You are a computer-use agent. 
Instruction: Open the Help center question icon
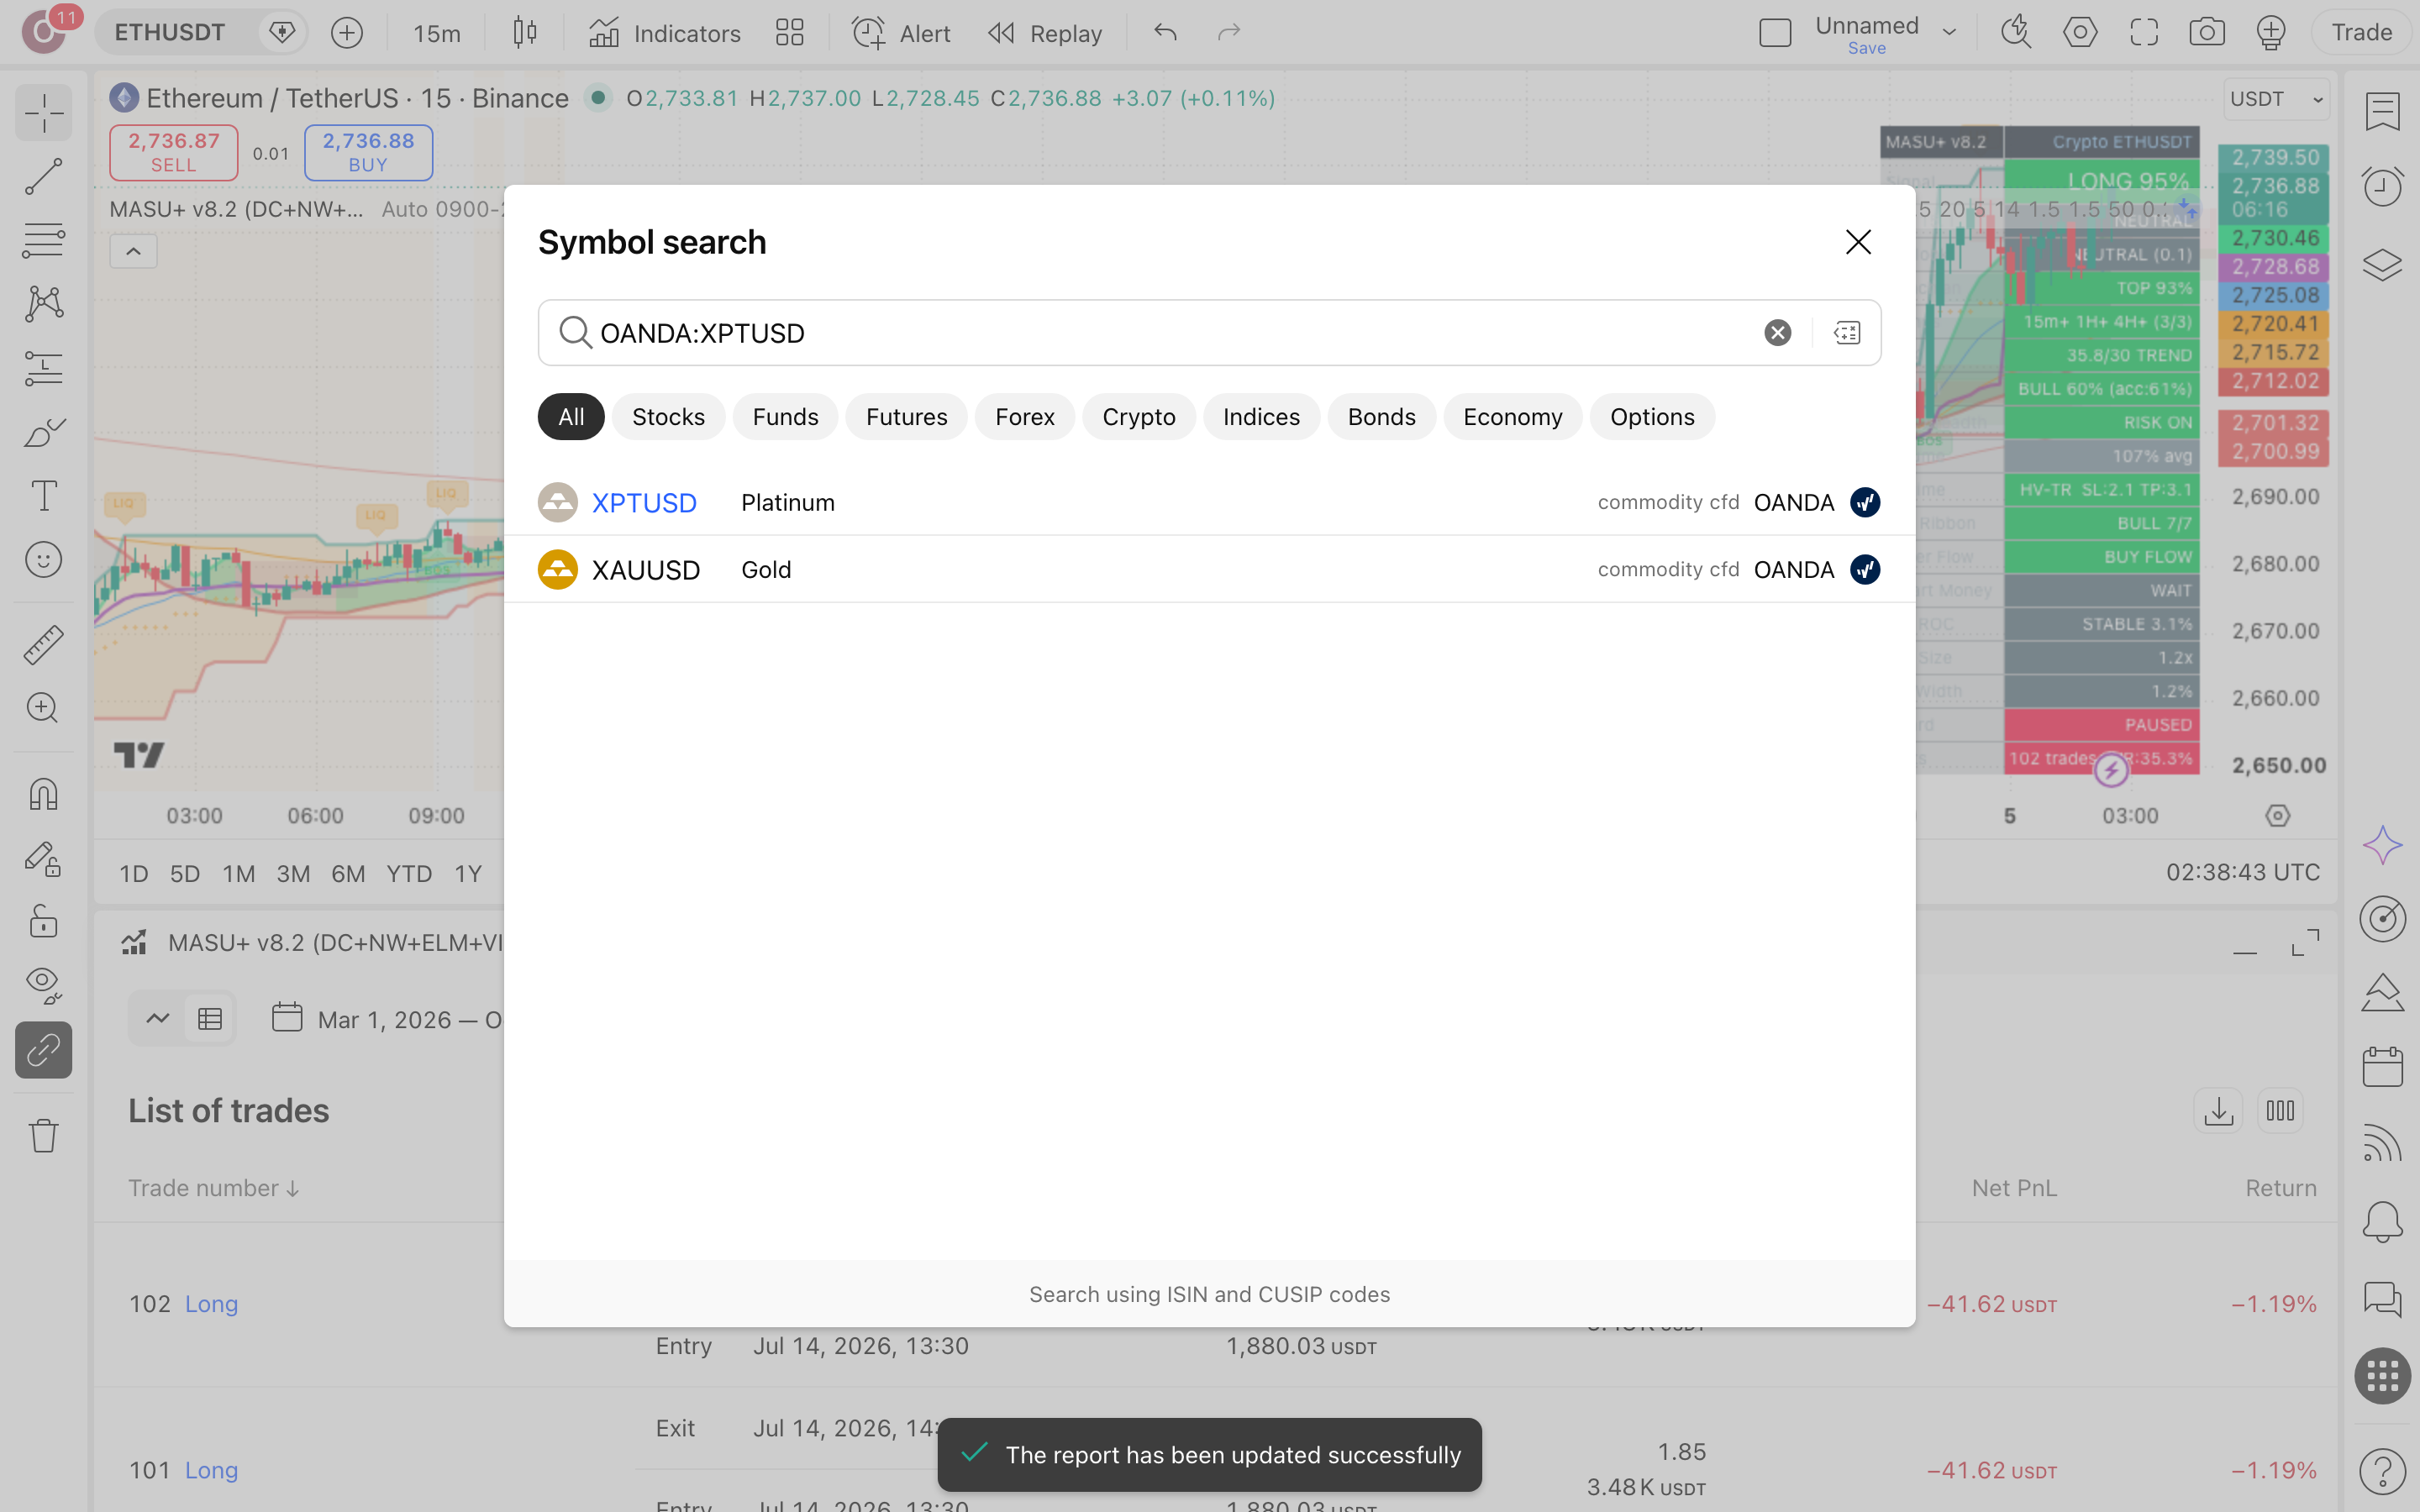click(x=2383, y=1470)
